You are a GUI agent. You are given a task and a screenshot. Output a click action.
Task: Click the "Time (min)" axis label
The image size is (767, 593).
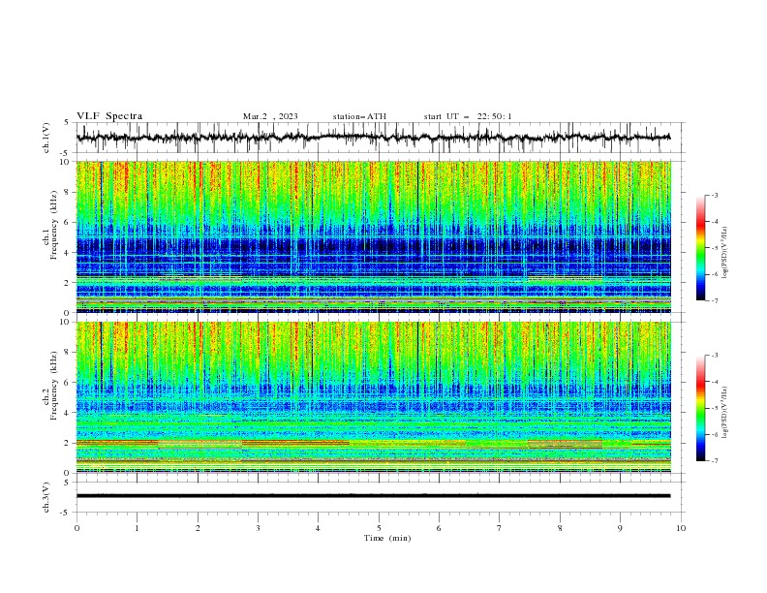tap(387, 538)
